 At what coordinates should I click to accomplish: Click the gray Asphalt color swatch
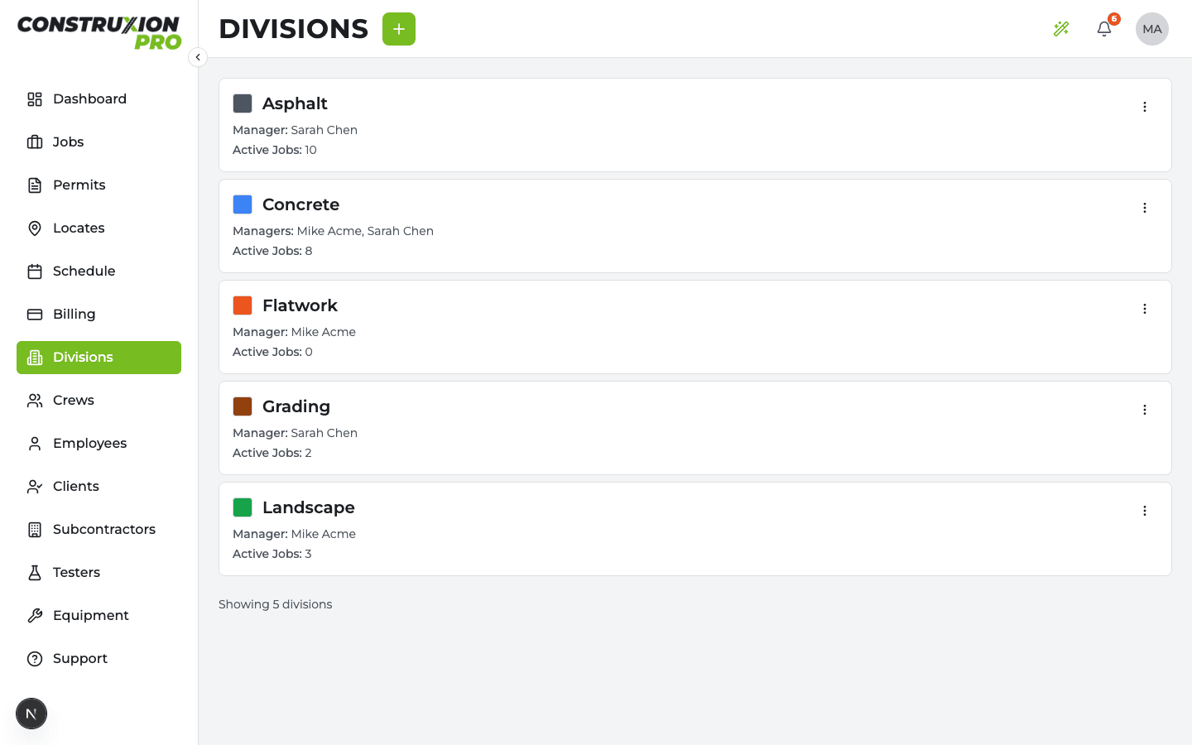(x=243, y=103)
